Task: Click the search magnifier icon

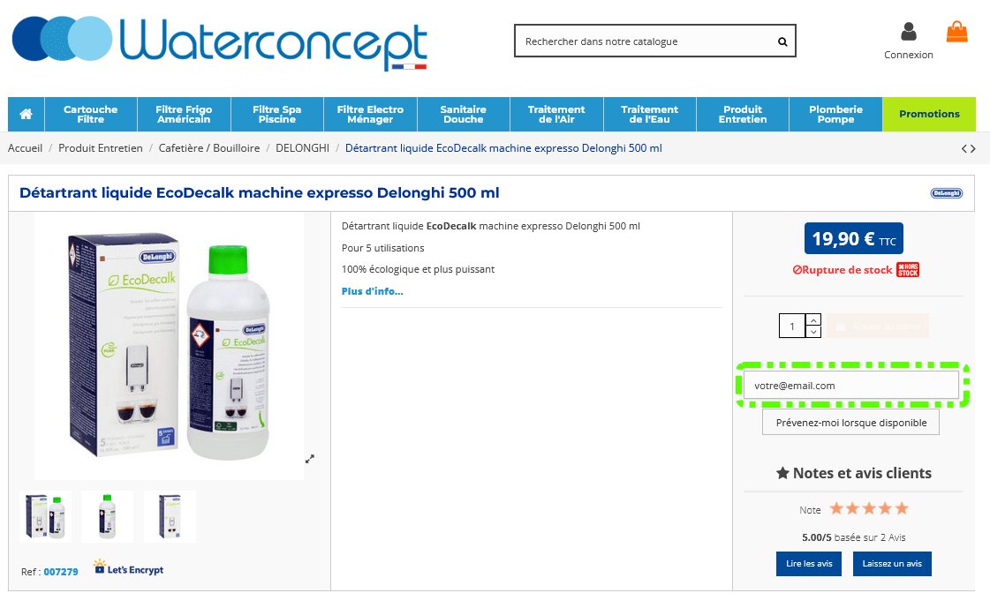Action: 782,41
